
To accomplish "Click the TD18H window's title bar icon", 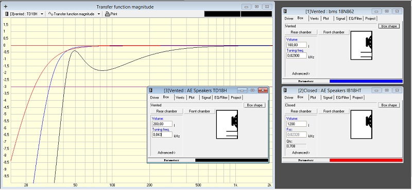I will (151, 90).
